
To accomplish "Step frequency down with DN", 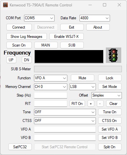I will 27,60.
